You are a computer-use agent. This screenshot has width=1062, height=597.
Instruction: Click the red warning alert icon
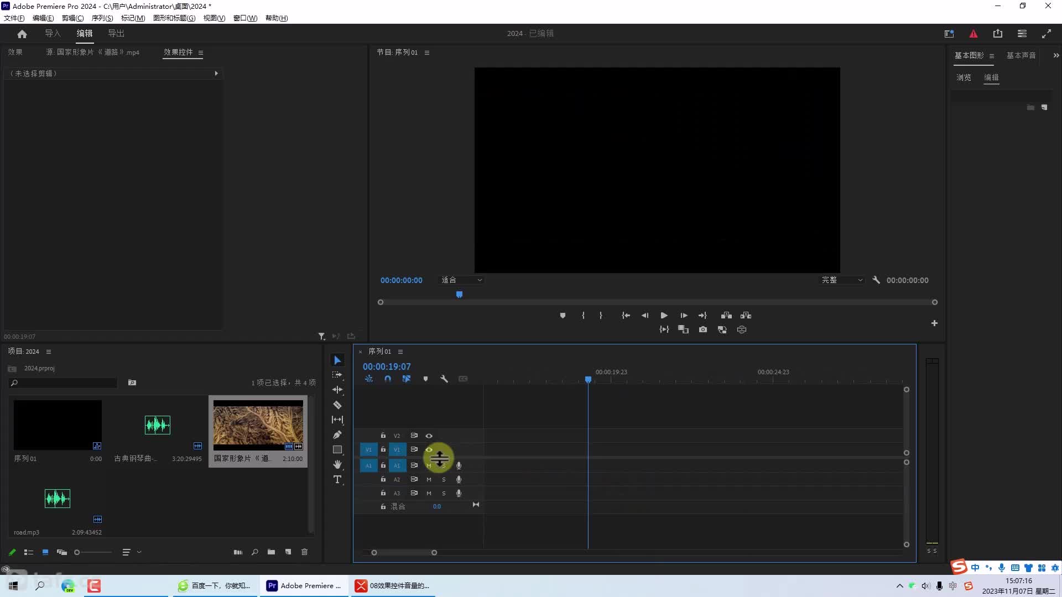[x=973, y=34]
